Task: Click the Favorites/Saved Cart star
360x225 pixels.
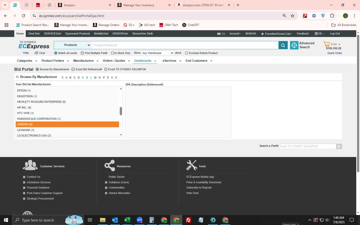Action: [x=262, y=34]
